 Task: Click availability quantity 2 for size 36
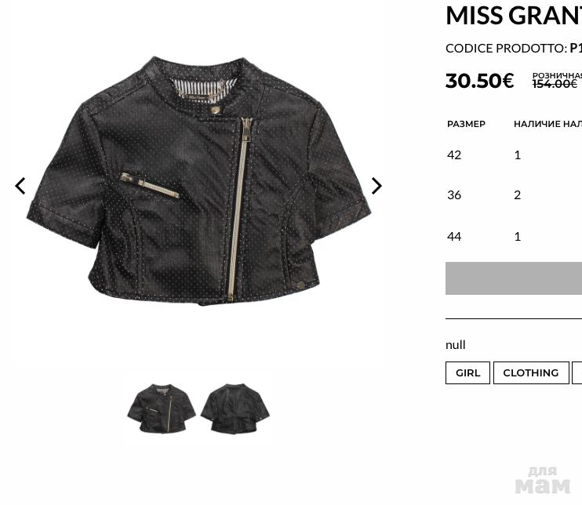(x=518, y=194)
